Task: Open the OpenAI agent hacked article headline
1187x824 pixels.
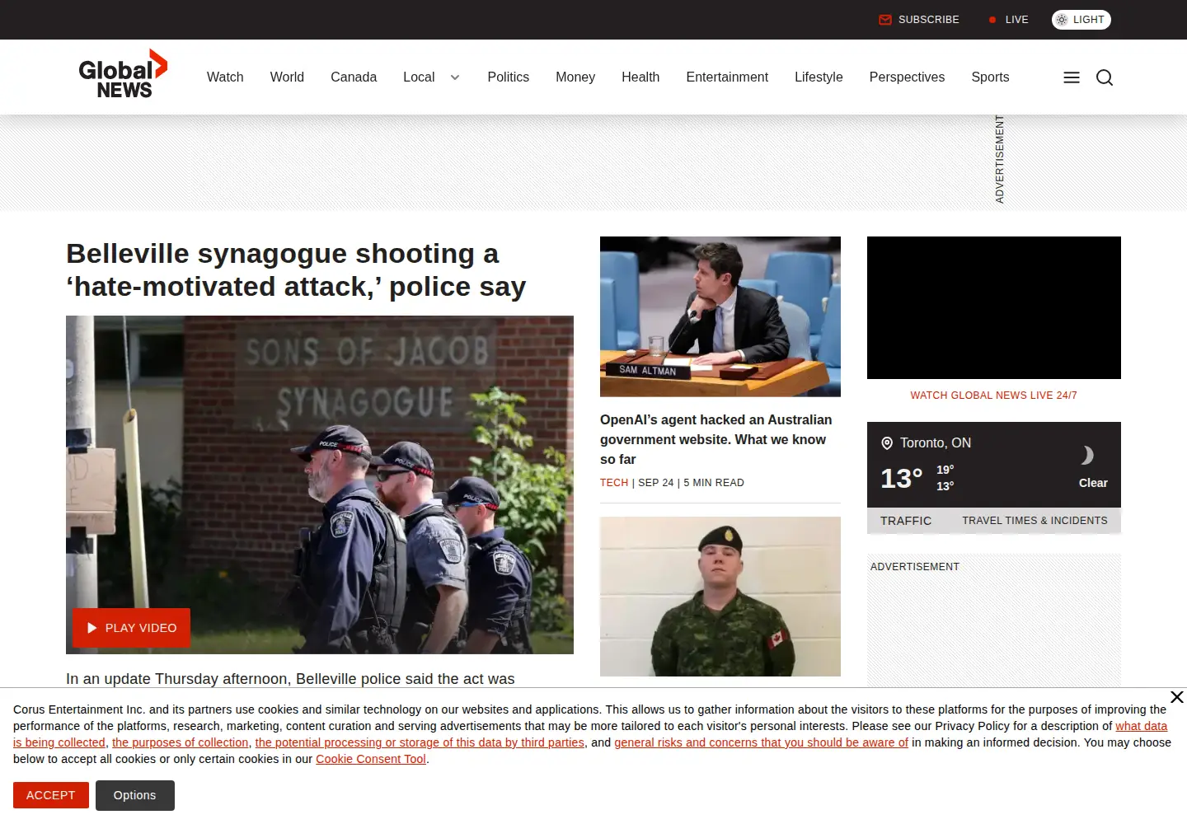Action: [x=716, y=439]
